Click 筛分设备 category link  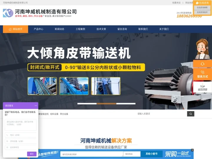pos(64,114)
